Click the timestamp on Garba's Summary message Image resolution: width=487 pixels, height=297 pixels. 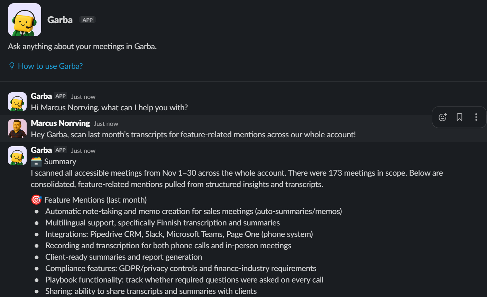[83, 151]
